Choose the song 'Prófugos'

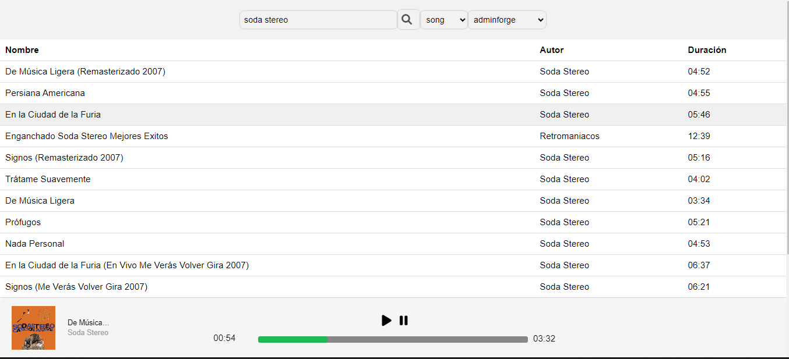coord(23,222)
